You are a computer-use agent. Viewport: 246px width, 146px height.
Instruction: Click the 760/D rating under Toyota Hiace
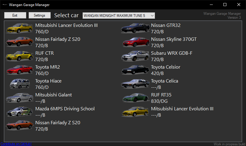[x=42, y=87]
